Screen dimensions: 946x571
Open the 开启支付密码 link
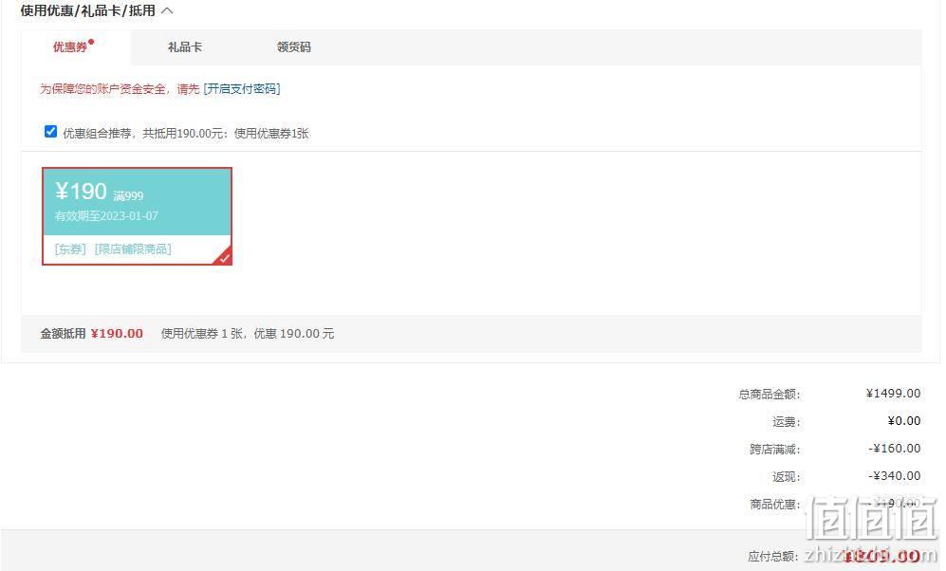click(242, 89)
